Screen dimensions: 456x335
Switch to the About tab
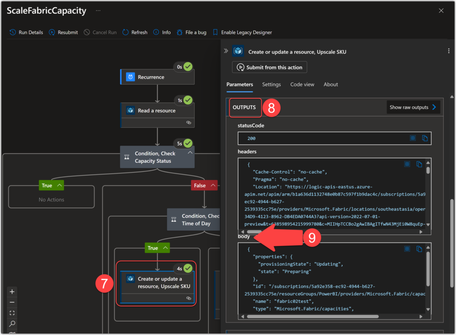tap(331, 84)
